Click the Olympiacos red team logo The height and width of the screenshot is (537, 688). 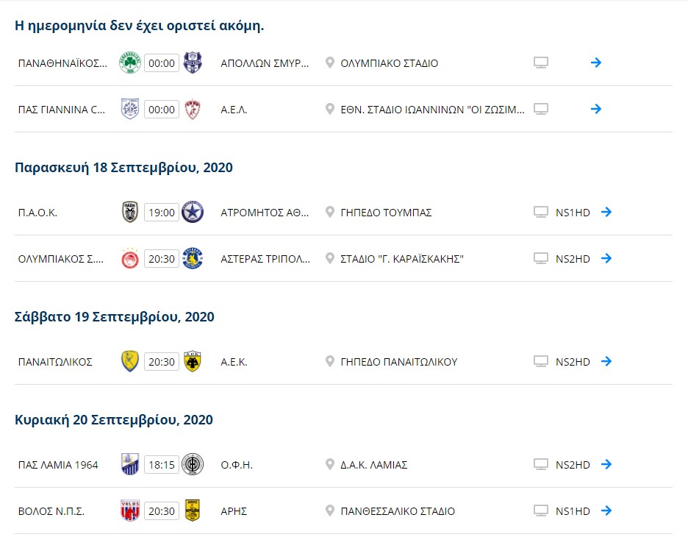pyautogui.click(x=130, y=259)
